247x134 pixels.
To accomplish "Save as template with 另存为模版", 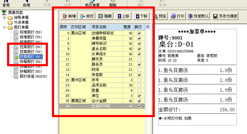I will tap(225, 16).
